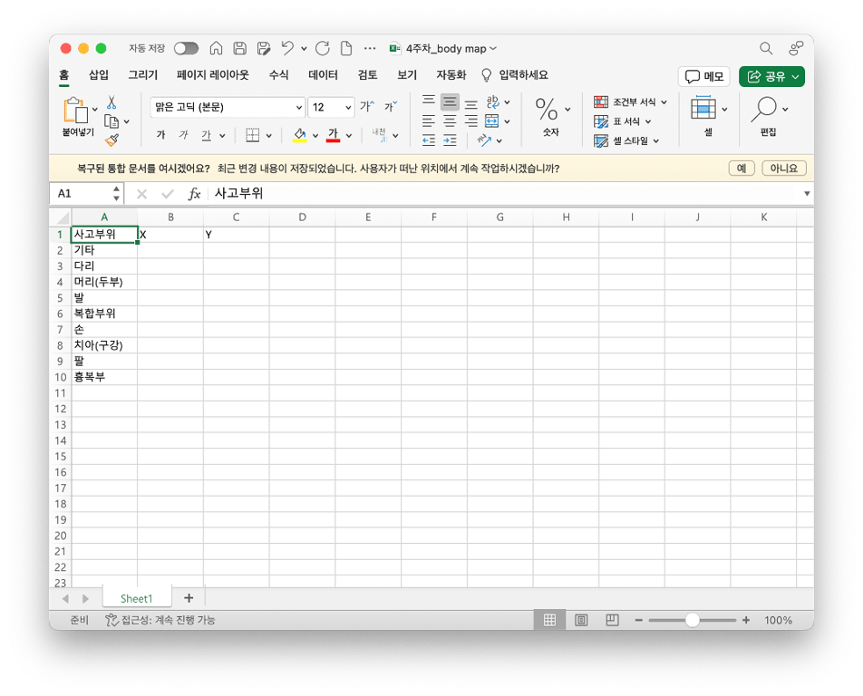Apply yellow fill color swatch

click(x=299, y=135)
